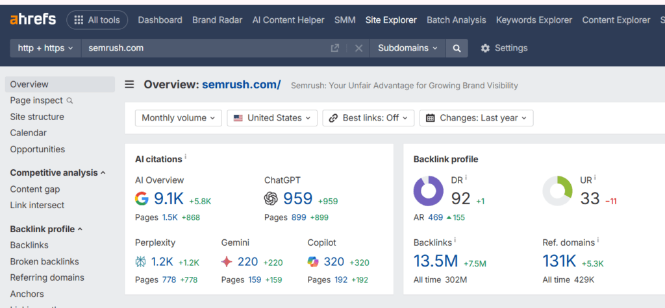Open Opportunities in sidebar
This screenshot has width=665, height=308.
(37, 149)
